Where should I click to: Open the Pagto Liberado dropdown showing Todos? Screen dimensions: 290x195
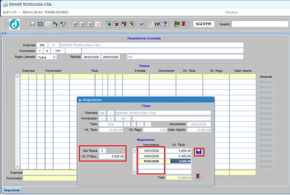47,57
